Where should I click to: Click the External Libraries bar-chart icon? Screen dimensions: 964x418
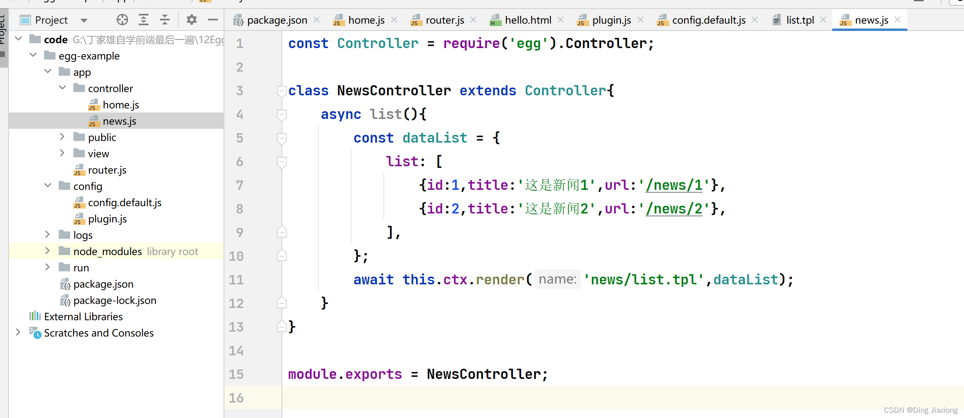(x=35, y=316)
